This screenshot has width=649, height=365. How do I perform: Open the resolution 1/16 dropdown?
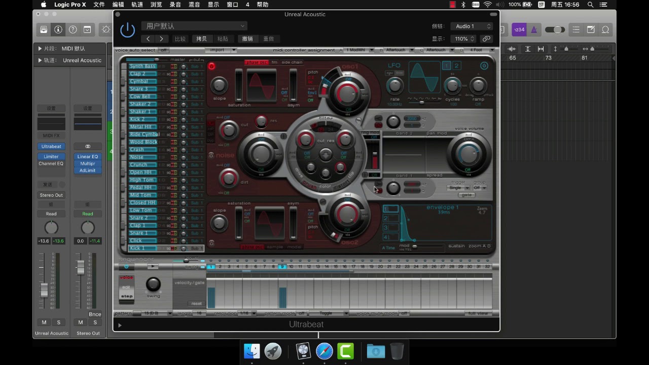pyautogui.click(x=247, y=313)
